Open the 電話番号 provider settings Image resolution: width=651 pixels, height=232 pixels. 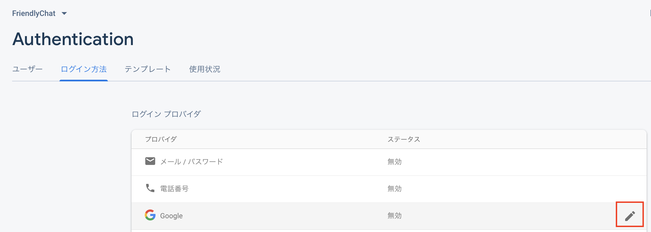[174, 189]
